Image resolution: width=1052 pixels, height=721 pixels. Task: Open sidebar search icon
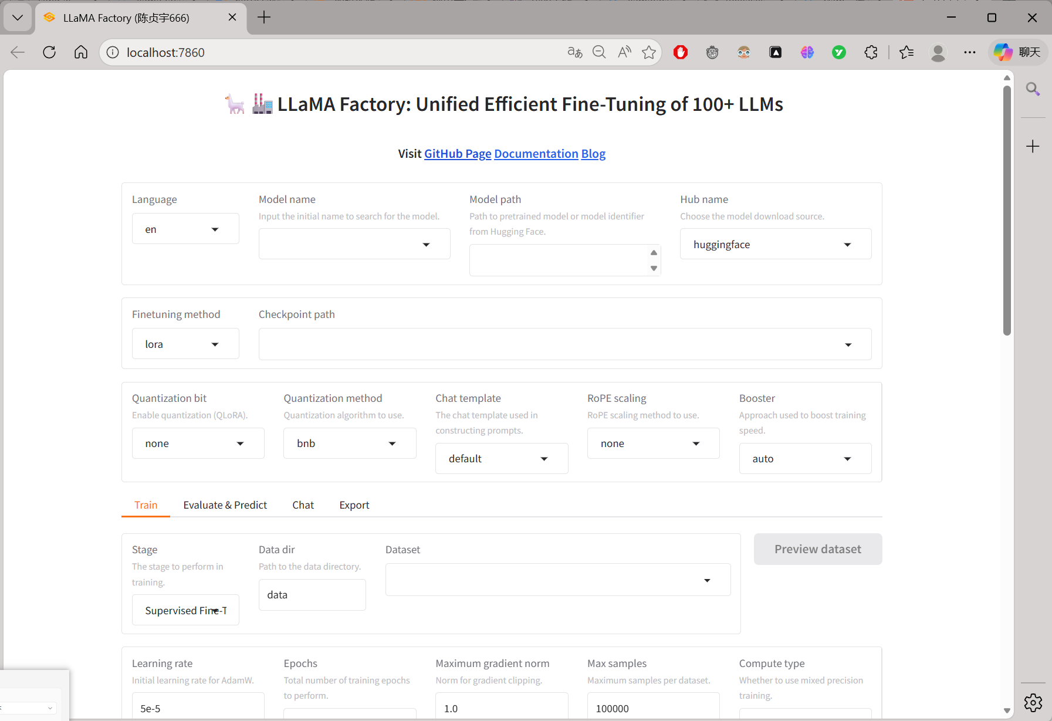[1033, 89]
